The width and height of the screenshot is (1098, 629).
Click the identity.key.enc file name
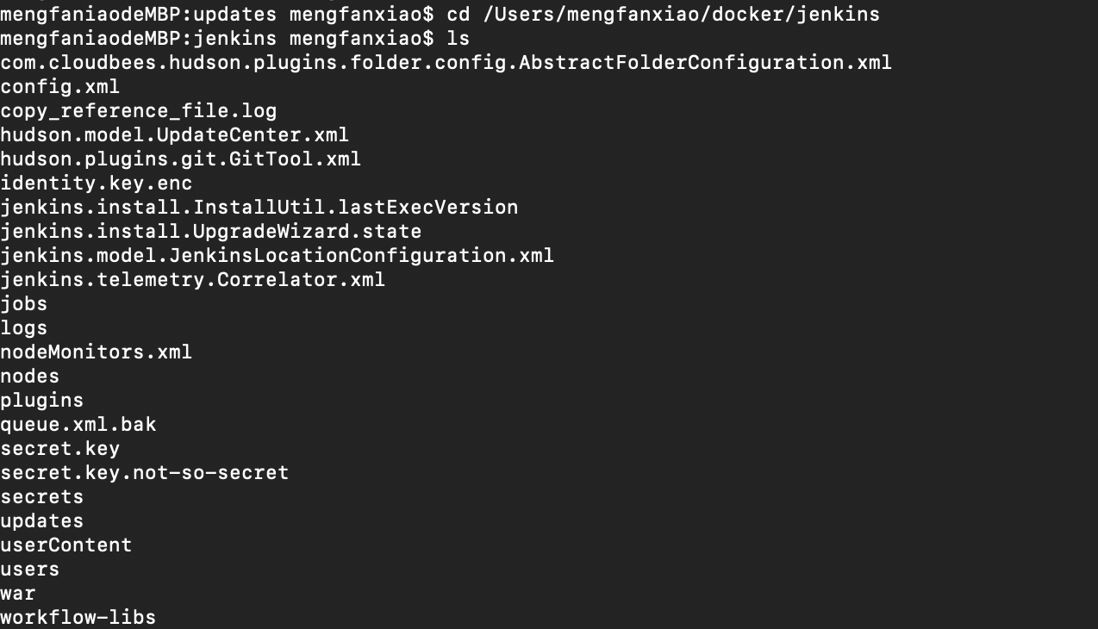96,184
